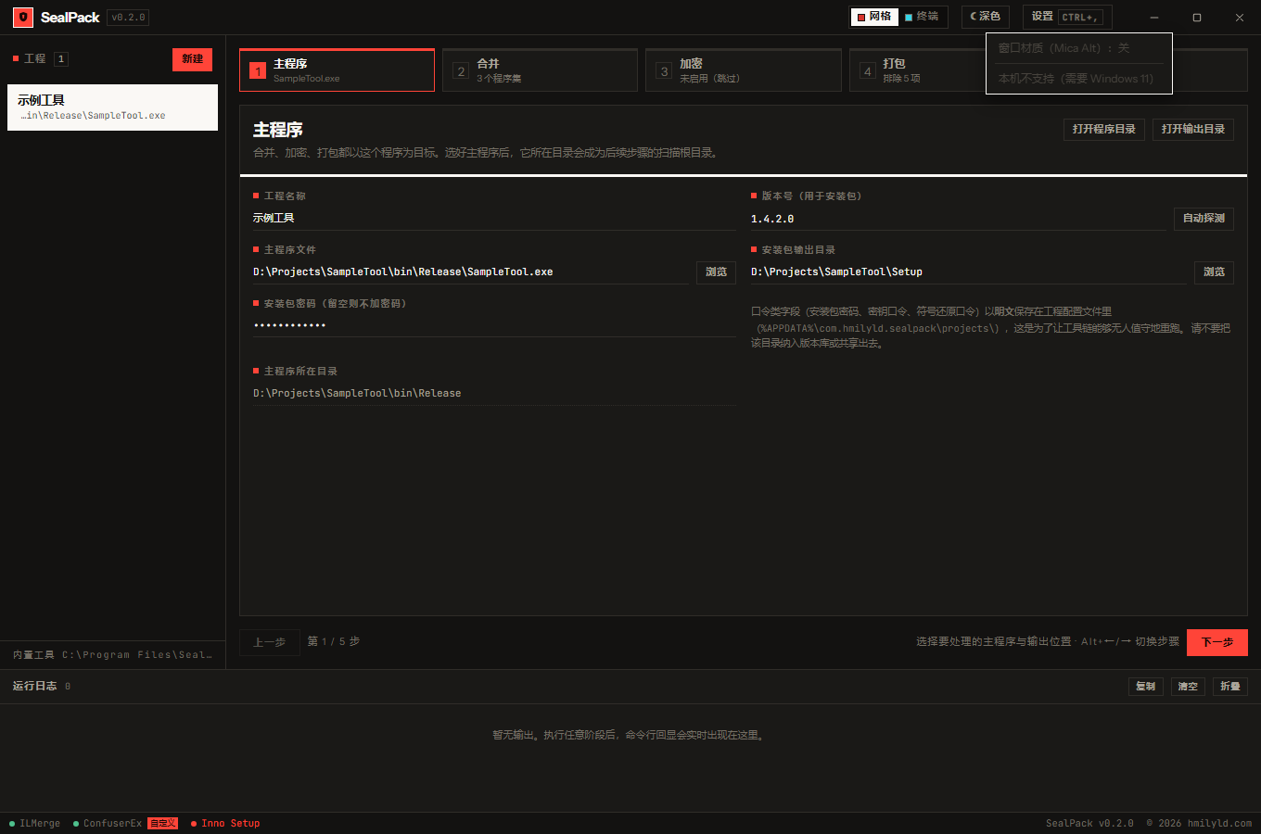Click the ConfuserEx status indicator
1261x834 pixels.
108,823
